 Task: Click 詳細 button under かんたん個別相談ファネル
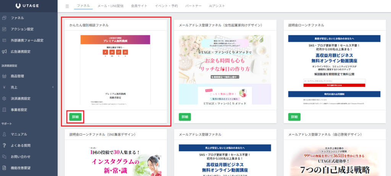pyautogui.click(x=75, y=117)
